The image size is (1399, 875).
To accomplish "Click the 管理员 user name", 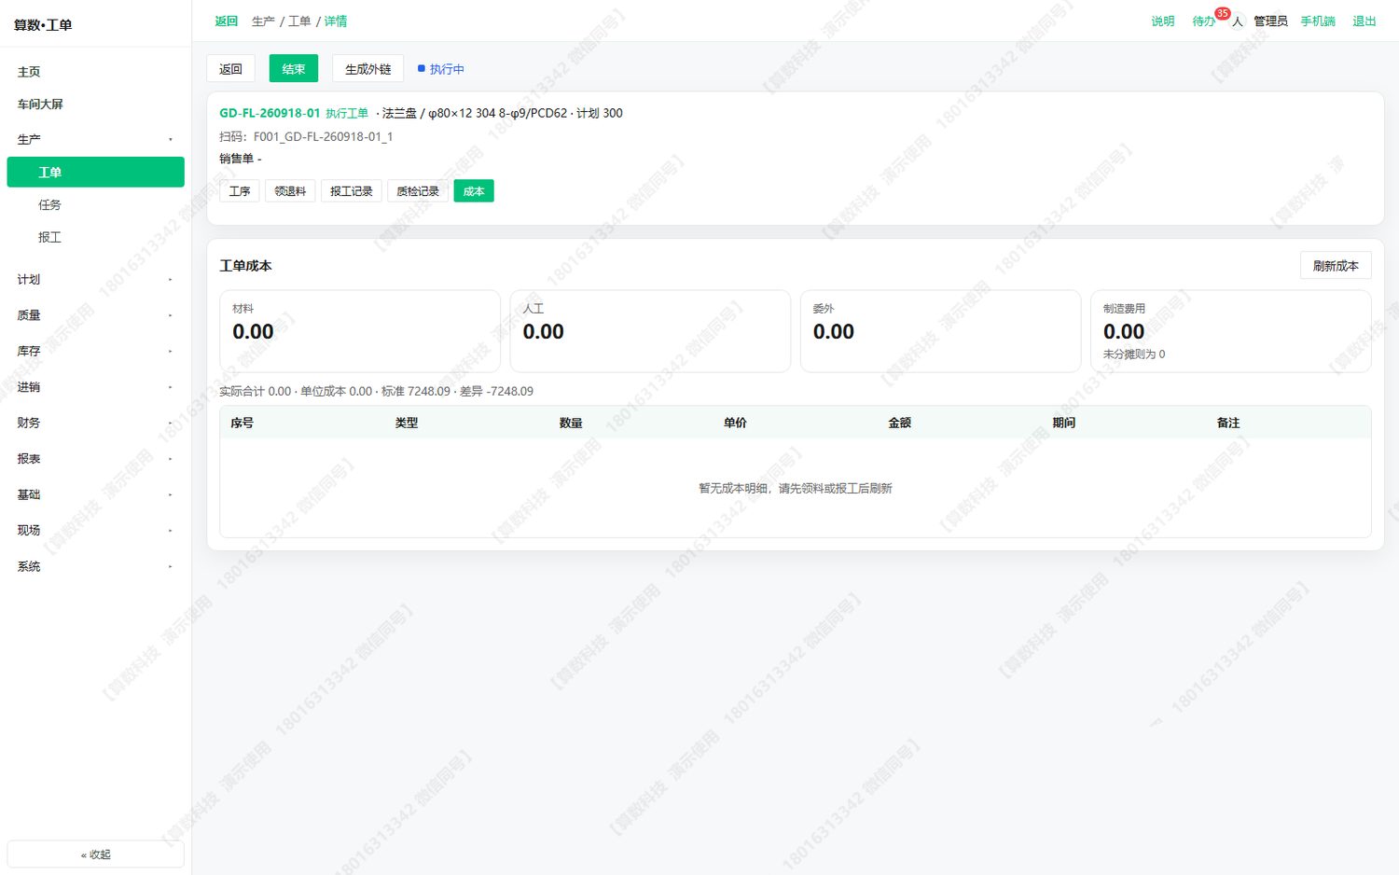I will pyautogui.click(x=1270, y=21).
